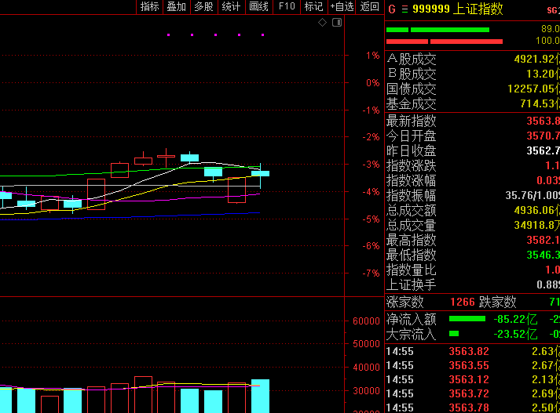Image resolution: width=560 pixels, height=413 pixels.
Task: Click the small green bar beside 大宗流入
Action: [454, 334]
